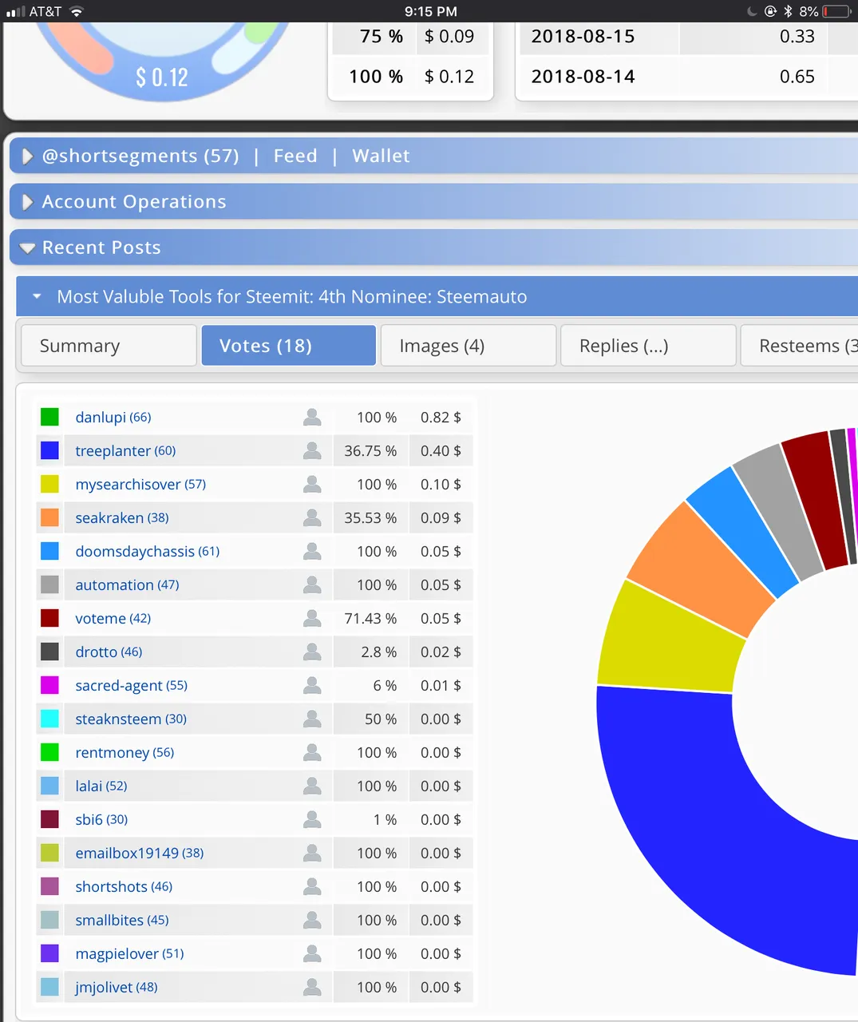Select the Votes (18) tab
This screenshot has width=858, height=1022.
288,346
